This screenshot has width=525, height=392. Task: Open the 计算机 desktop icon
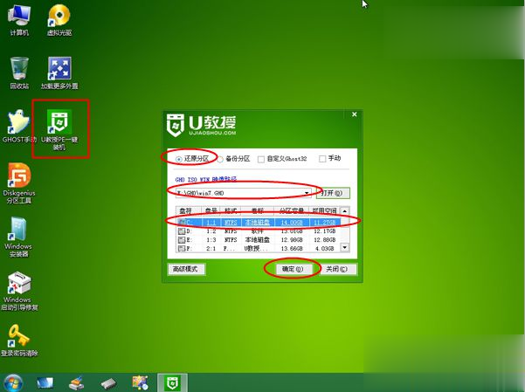19,20
